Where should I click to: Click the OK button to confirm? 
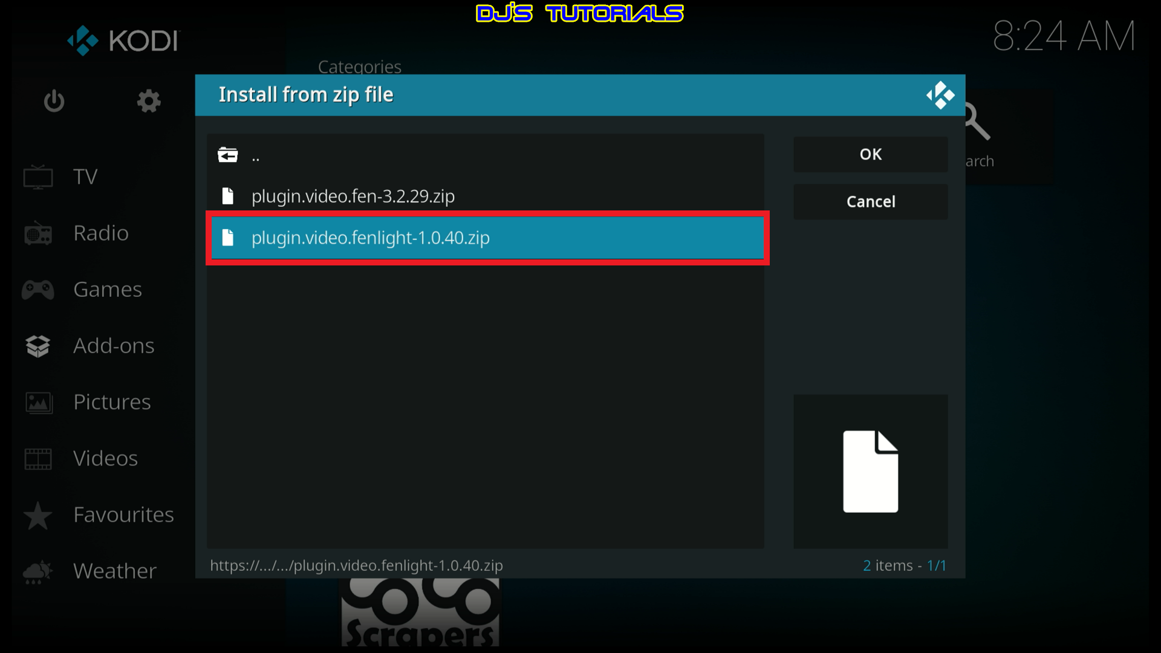871,153
